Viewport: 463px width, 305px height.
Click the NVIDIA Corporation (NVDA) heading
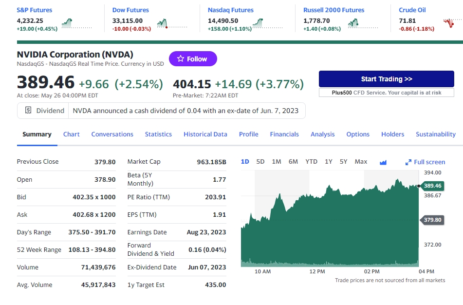point(75,55)
